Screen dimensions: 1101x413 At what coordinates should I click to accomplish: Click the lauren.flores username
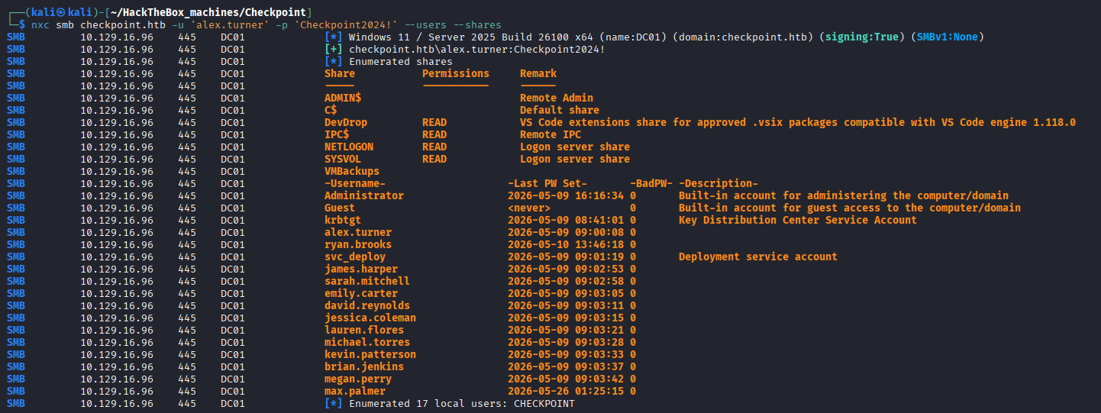[x=364, y=330]
